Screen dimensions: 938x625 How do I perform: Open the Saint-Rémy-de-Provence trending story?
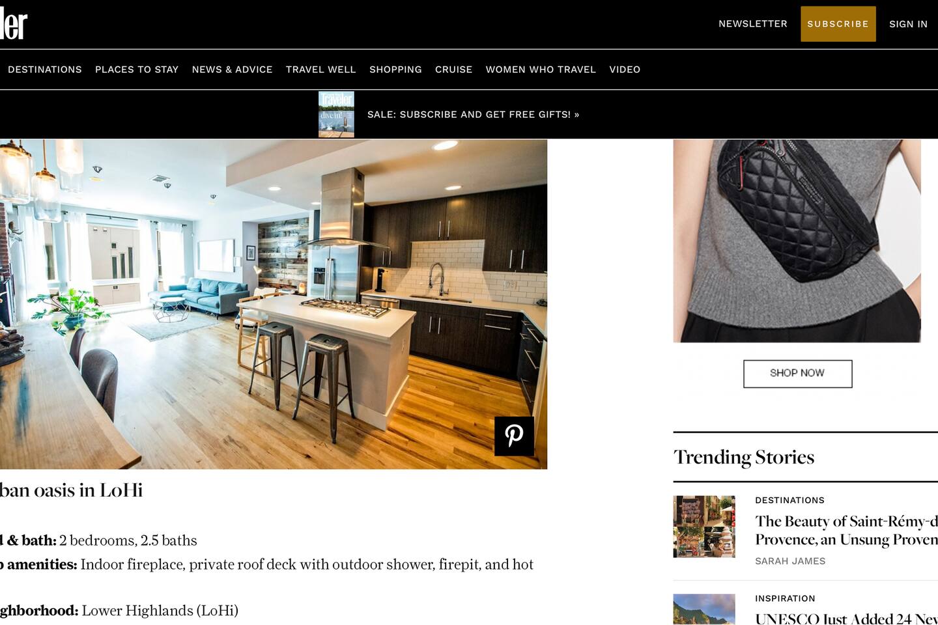(x=846, y=531)
